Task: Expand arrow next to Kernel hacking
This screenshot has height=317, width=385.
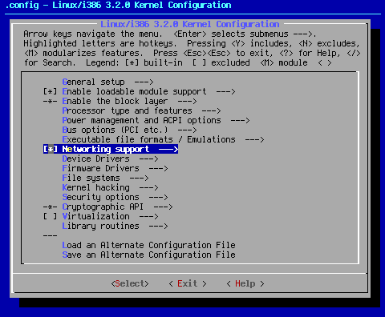Action: (x=148, y=187)
